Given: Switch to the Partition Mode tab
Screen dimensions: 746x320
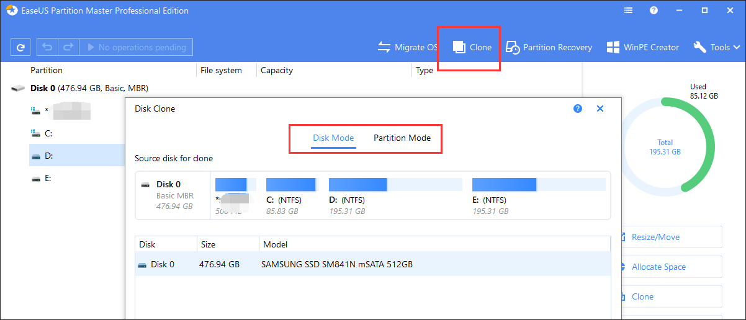Looking at the screenshot, I should click(402, 138).
